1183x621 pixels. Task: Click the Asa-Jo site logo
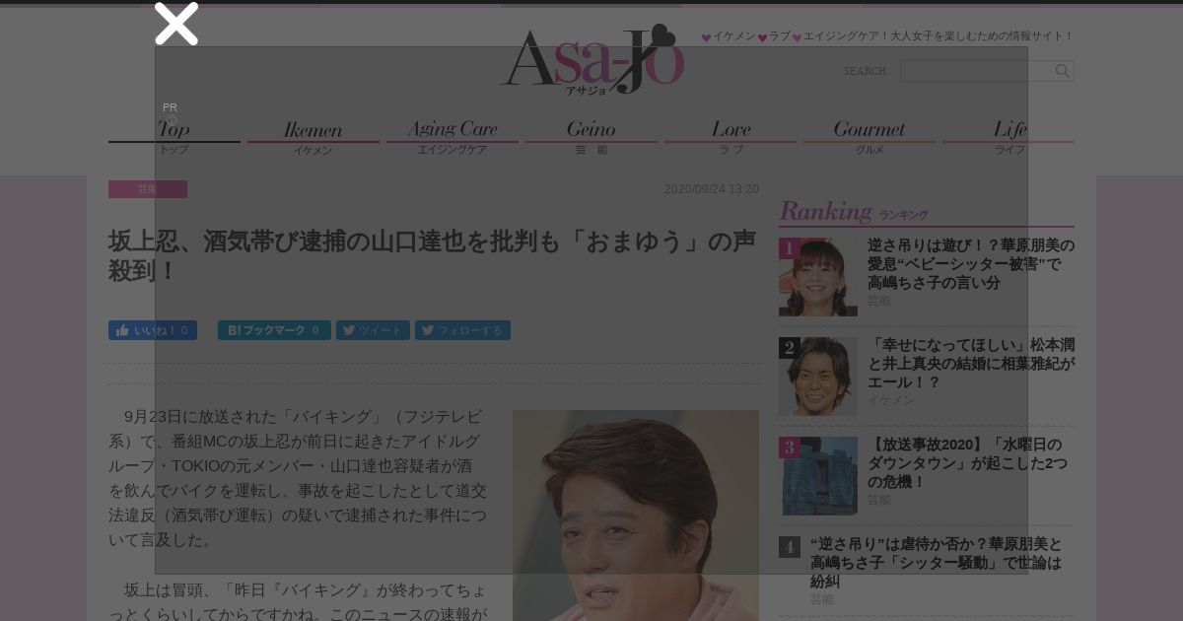click(591, 59)
